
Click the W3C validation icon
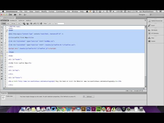35,24
